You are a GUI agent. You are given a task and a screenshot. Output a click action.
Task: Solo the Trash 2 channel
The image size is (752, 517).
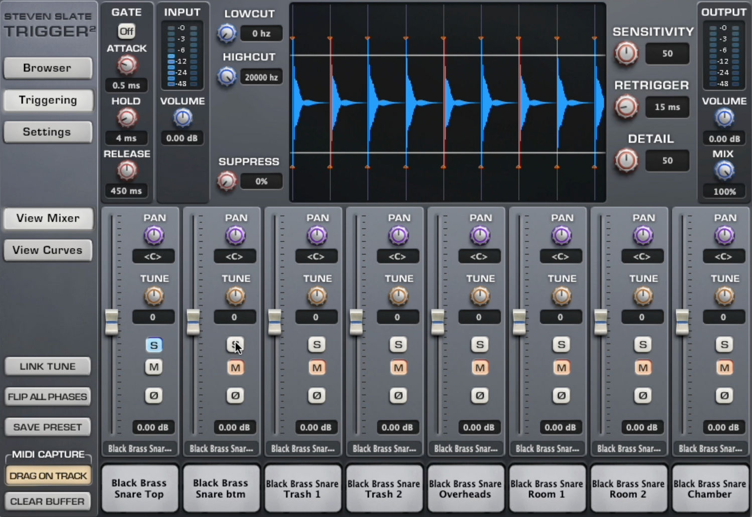[x=398, y=345]
